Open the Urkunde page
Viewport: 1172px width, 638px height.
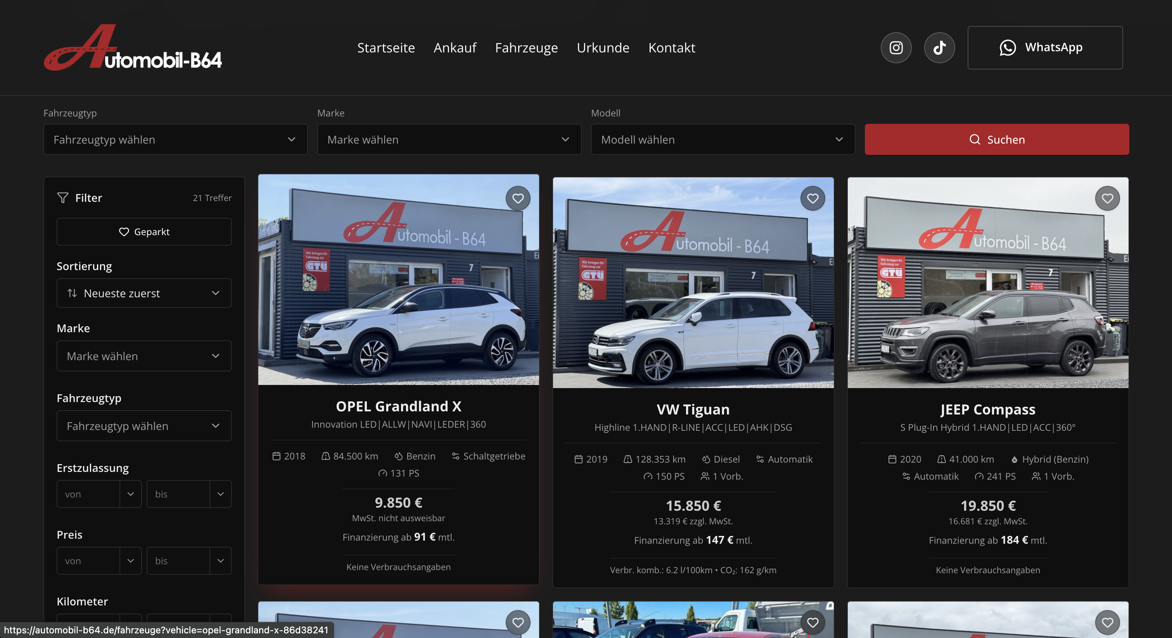coord(603,47)
